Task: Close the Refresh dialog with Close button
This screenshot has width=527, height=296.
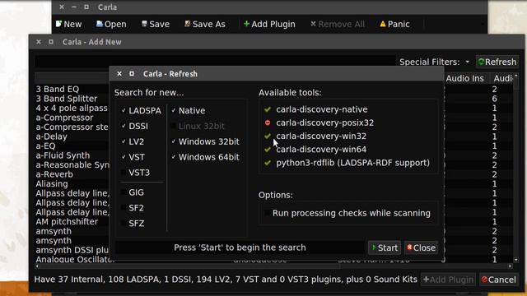Action: [421, 247]
